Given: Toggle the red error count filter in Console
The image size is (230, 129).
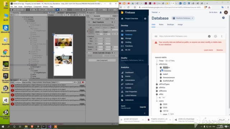Looking at the screenshot, I should point(83,82).
